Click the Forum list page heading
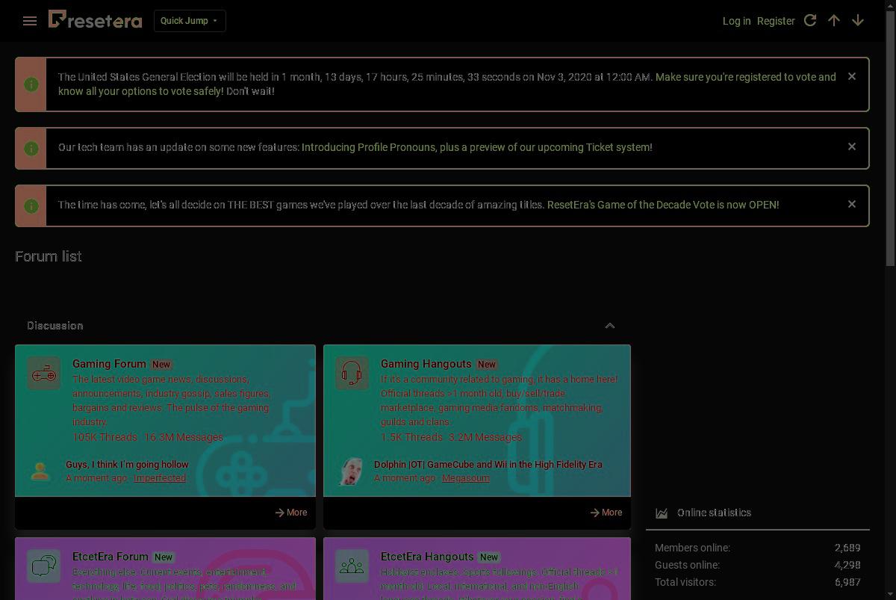The width and height of the screenshot is (896, 600). click(49, 256)
